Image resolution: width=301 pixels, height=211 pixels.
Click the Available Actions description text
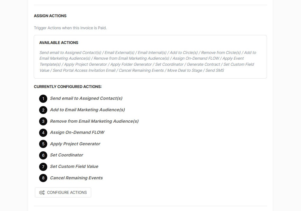tap(147, 61)
